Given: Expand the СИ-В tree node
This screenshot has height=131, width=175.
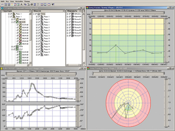Looking at the screenshot, I should point(12,47).
